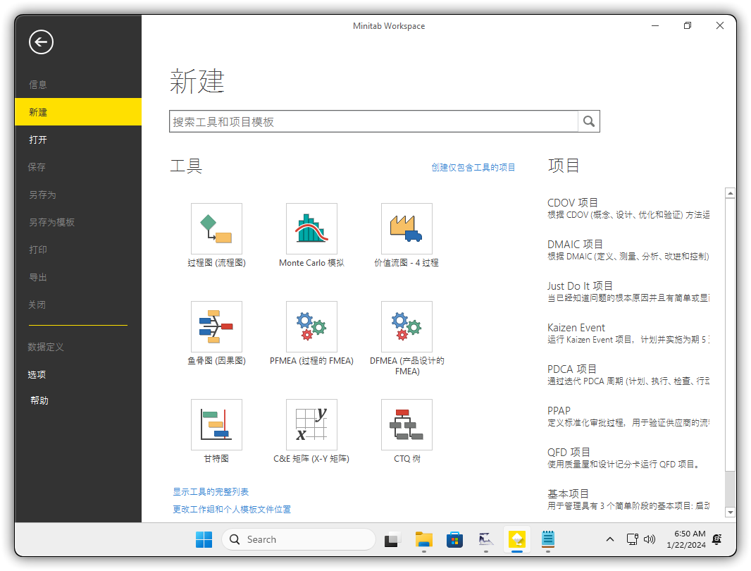The width and height of the screenshot is (751, 571).
Task: Show hidden tray icons chevron
Action: tap(609, 539)
